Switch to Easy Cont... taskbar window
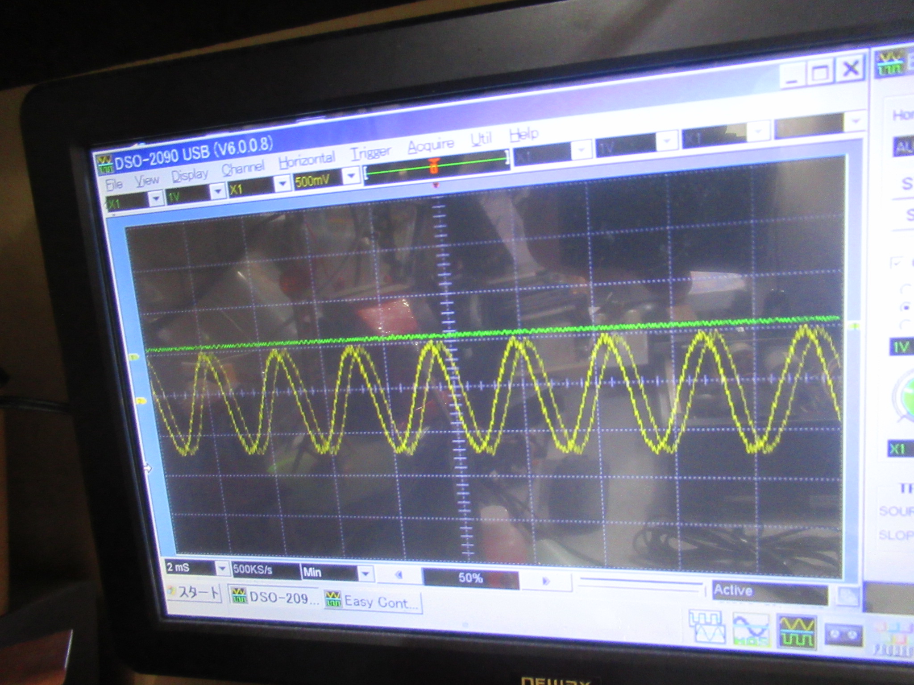The height and width of the screenshot is (685, 914). (x=373, y=602)
